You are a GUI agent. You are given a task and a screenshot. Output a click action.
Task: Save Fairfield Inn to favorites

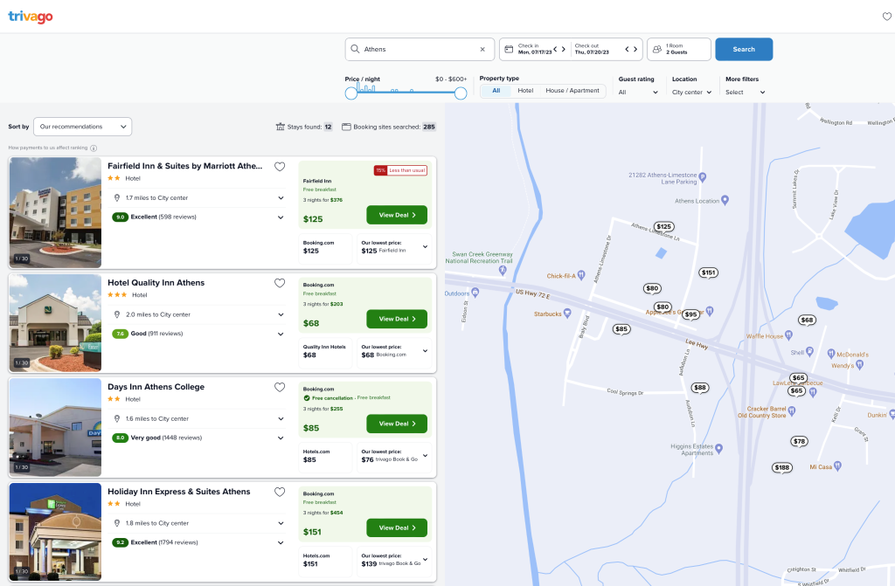click(280, 167)
